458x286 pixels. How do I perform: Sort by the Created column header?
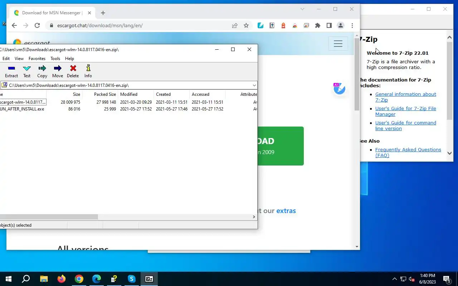point(172,94)
